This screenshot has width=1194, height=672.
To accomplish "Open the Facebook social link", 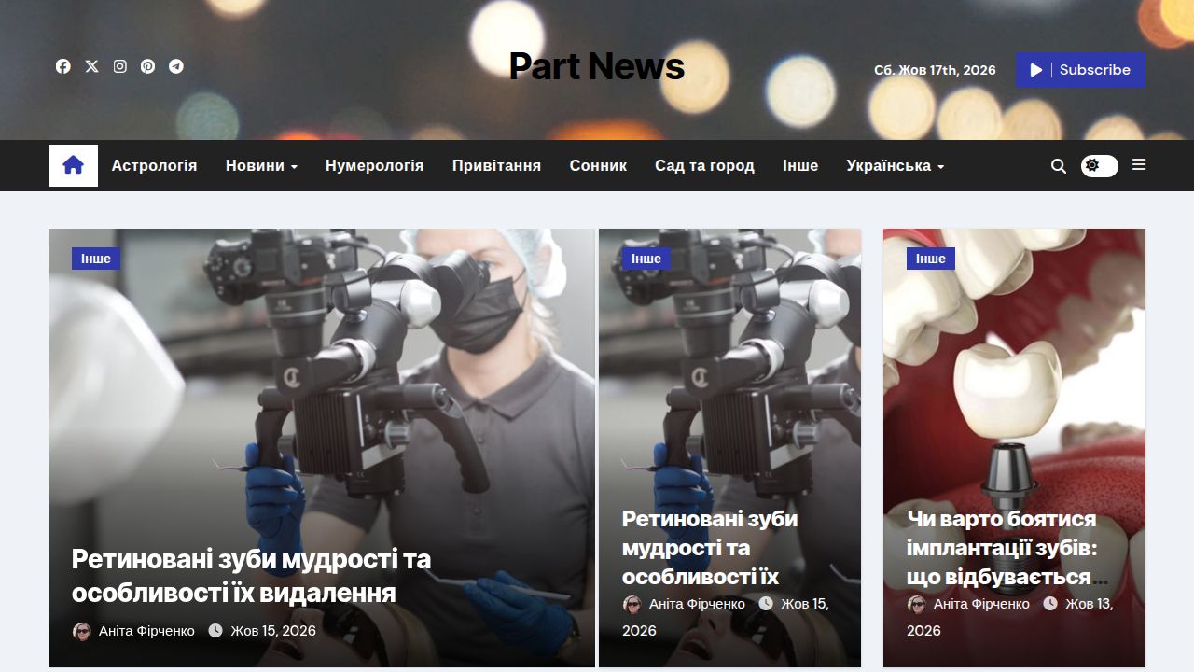I will coord(63,66).
